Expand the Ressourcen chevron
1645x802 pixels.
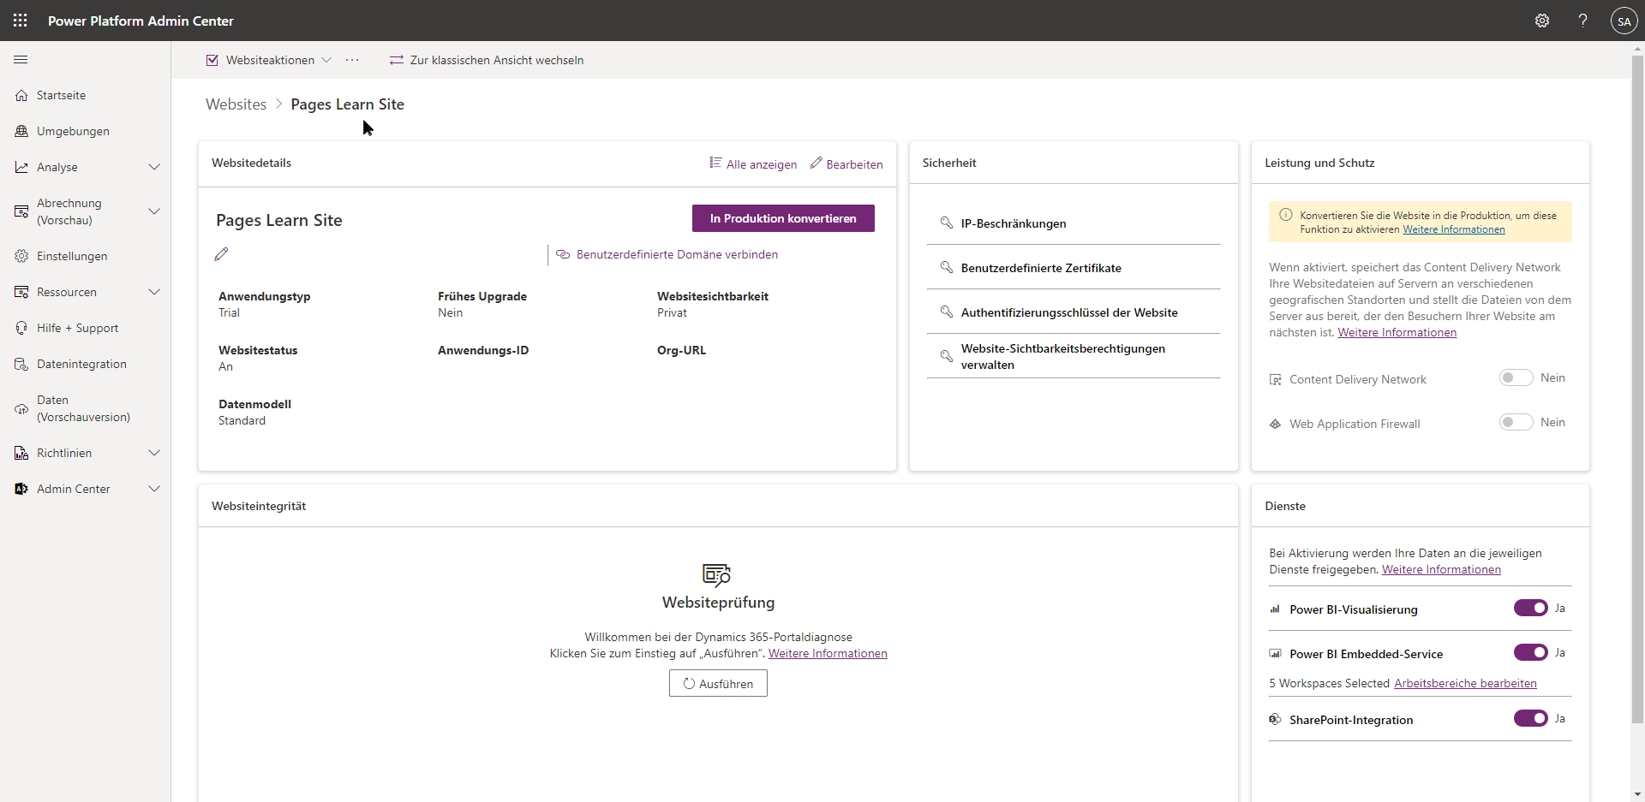point(154,292)
